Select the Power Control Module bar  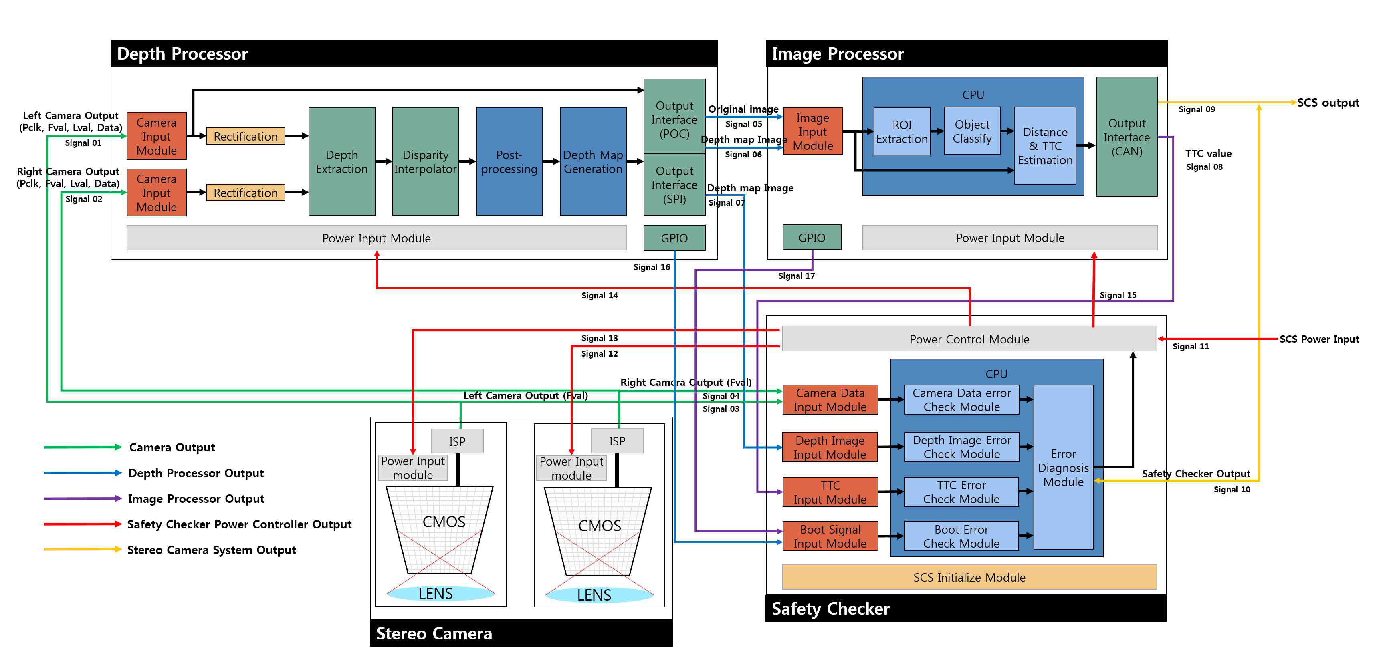(969, 339)
